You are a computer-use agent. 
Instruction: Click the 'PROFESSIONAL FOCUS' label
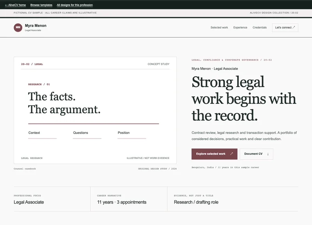point(27,195)
